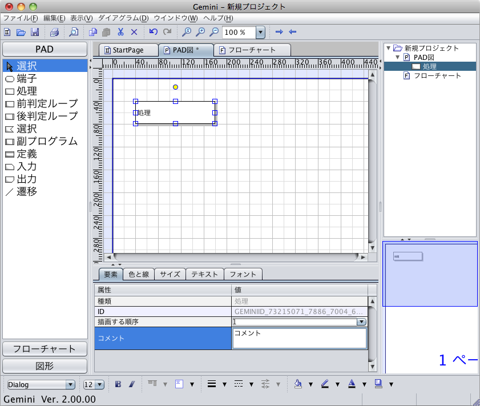This screenshot has height=406, width=480.
Task: Select the 出力 output shape tool
Action: pos(45,179)
